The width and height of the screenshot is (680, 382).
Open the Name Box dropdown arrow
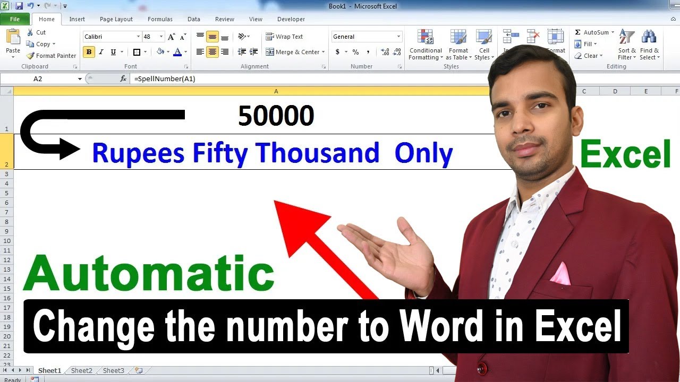80,79
